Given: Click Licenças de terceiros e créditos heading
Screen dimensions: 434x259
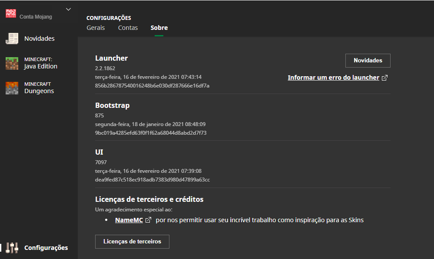Looking at the screenshot, I should 149,199.
